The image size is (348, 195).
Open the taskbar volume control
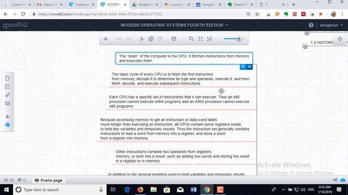point(303,190)
